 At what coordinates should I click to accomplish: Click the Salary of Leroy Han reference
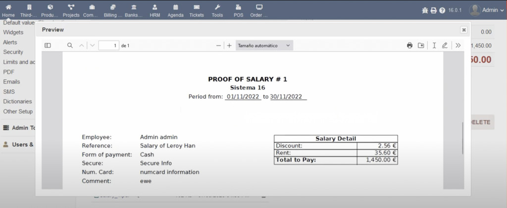click(167, 146)
